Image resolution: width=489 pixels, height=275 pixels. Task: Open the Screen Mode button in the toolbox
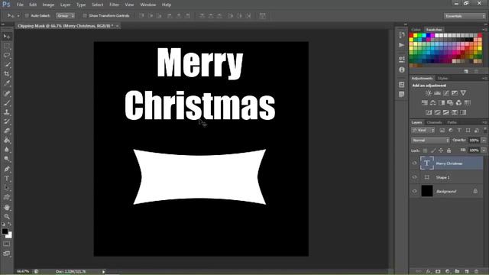(7, 254)
